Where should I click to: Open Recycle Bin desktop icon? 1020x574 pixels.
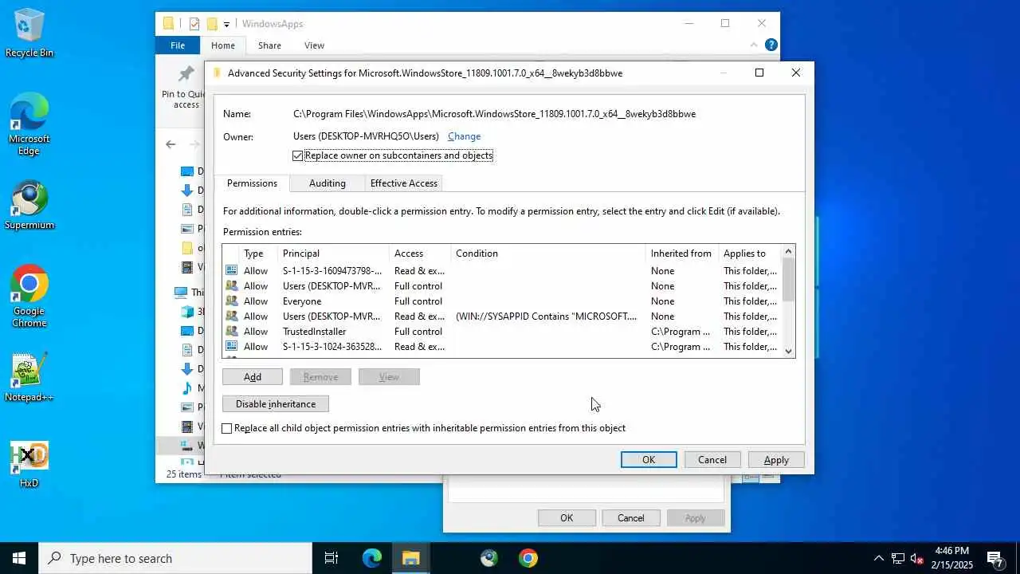(x=29, y=33)
